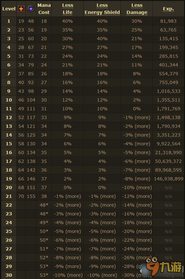
Task: Click the Level column header
Action: pos(9,9)
